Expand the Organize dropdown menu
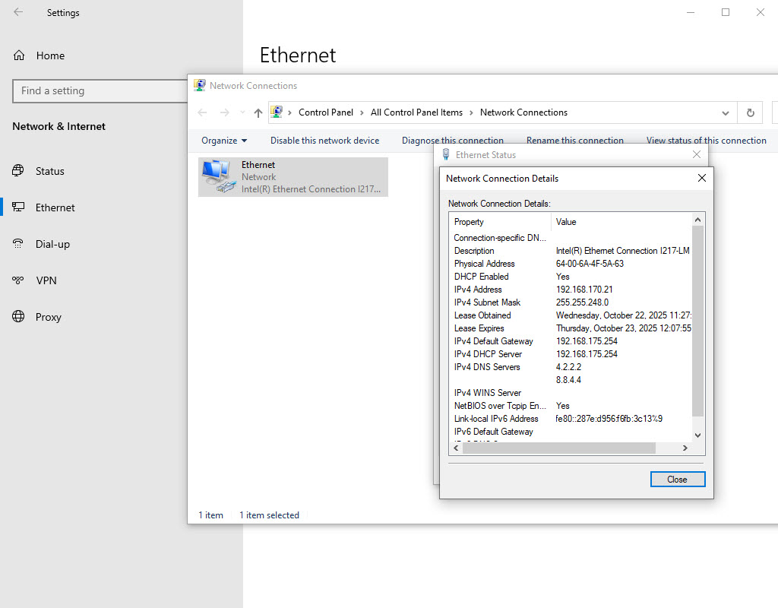Screen dimensions: 778x608 pyautogui.click(x=224, y=141)
